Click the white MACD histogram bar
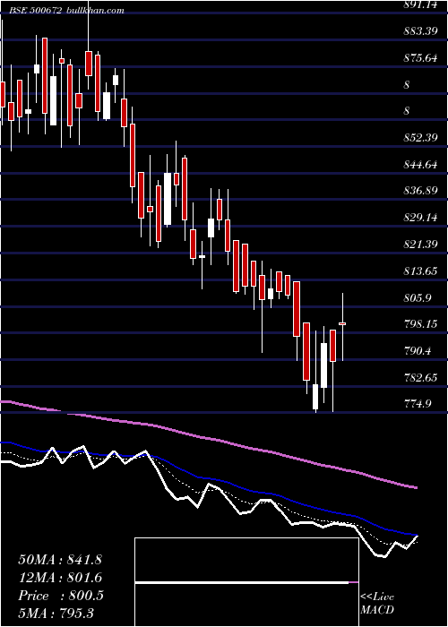 click(x=242, y=583)
